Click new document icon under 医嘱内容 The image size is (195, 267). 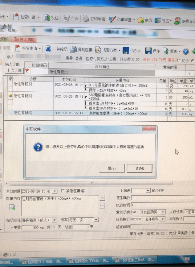tap(12, 207)
